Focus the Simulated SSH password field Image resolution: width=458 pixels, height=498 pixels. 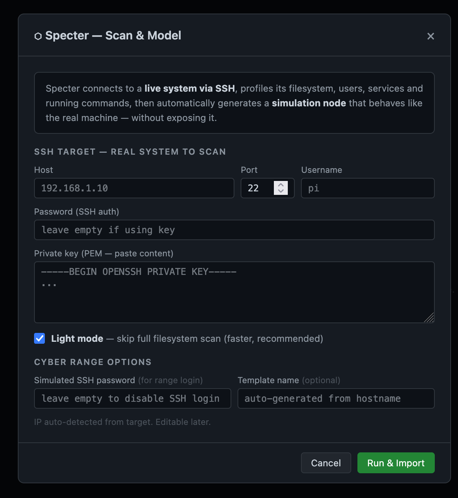point(132,398)
